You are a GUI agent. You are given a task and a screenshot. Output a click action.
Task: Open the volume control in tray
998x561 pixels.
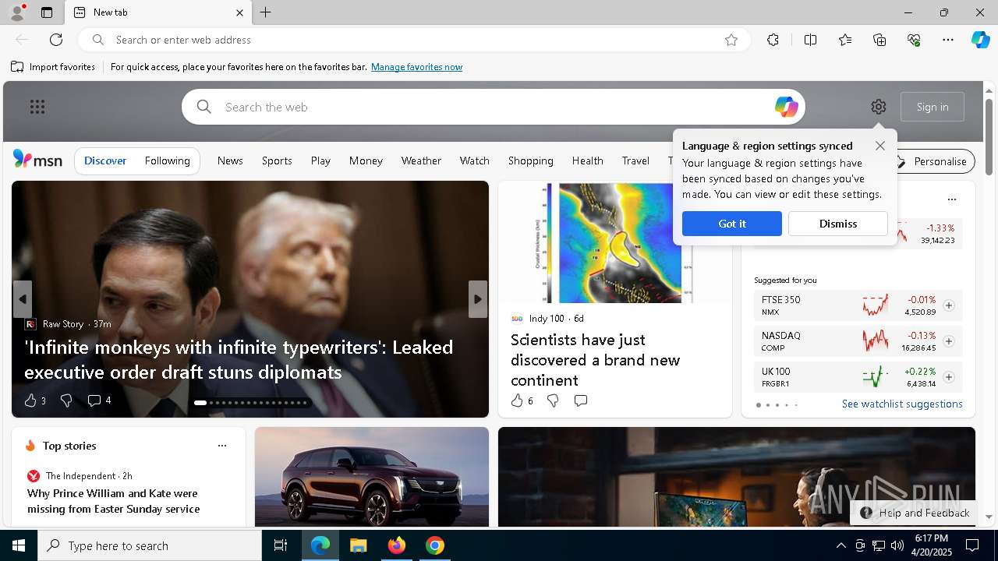[897, 545]
